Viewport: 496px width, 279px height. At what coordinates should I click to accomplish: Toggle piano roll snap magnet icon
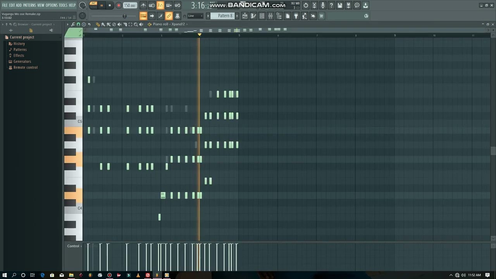[78, 24]
